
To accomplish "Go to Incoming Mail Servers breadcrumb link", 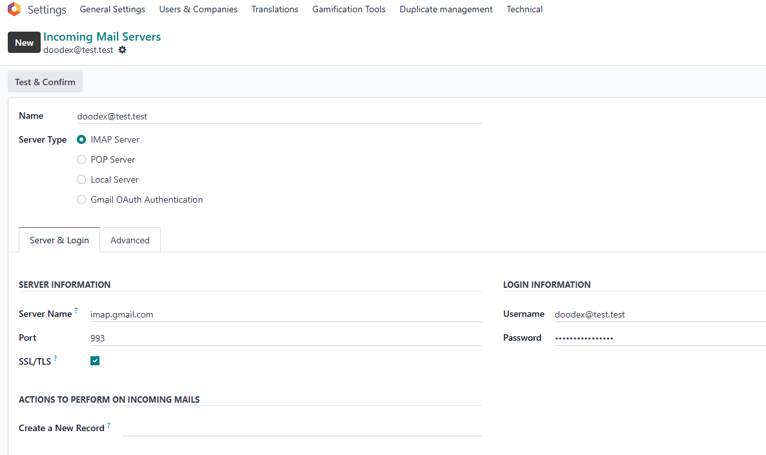I will [x=102, y=37].
